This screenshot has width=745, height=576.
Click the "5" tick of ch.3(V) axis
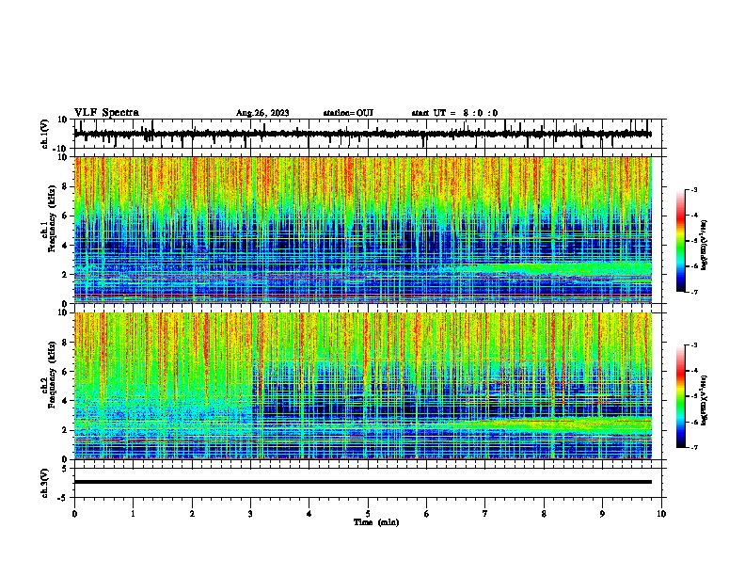(x=65, y=469)
